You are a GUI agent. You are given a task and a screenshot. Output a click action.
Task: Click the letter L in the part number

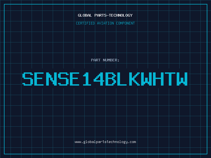click(122, 79)
